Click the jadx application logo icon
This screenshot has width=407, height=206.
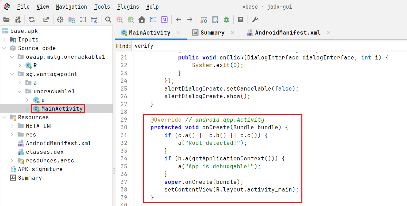click(x=7, y=7)
